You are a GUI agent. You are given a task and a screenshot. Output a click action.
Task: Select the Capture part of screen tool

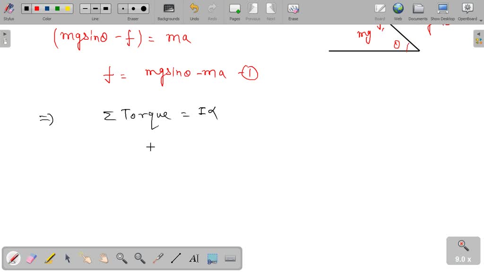pos(212,258)
